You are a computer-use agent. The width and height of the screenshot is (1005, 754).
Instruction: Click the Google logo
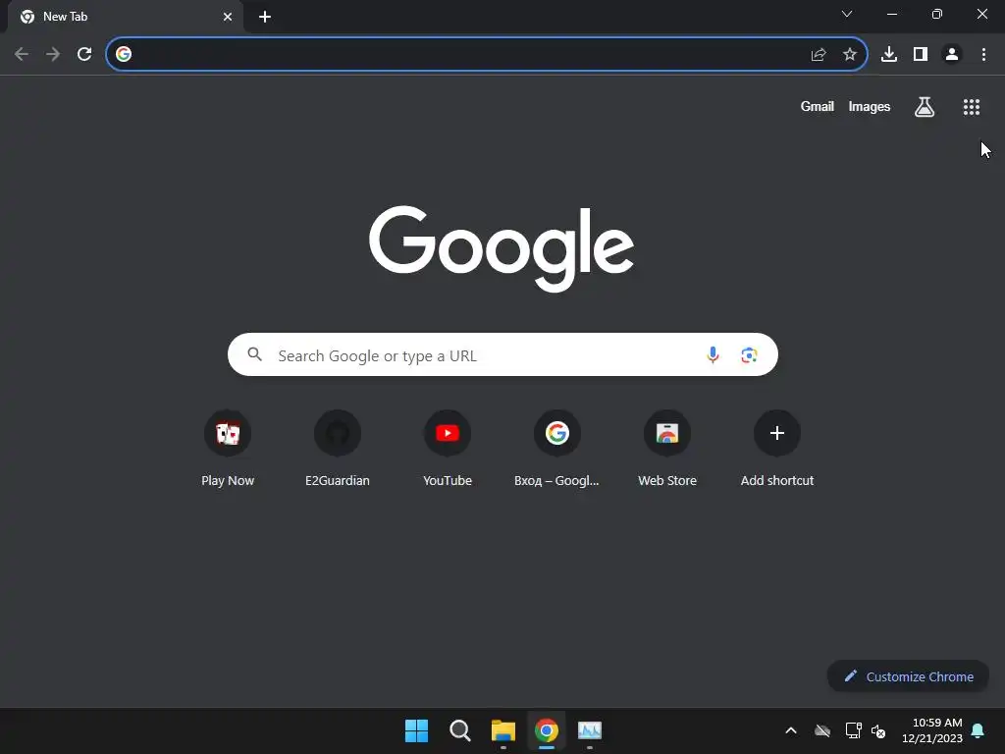pos(502,248)
